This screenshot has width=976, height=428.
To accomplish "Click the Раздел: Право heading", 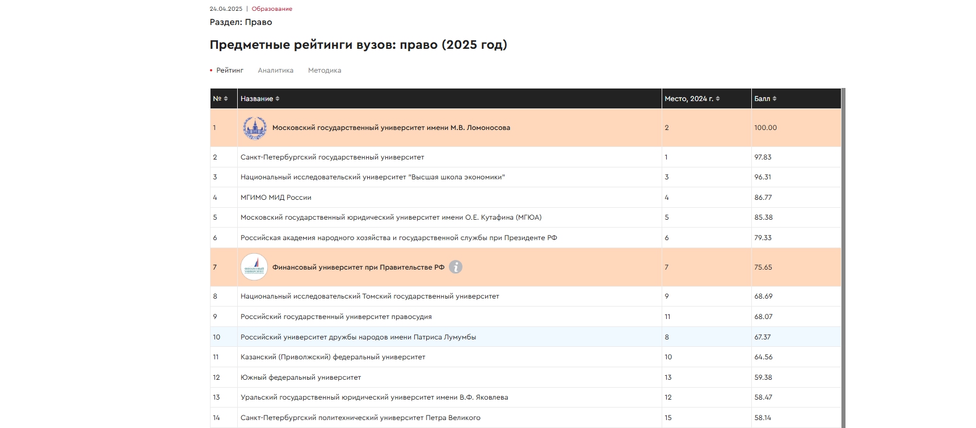I will click(x=241, y=22).
